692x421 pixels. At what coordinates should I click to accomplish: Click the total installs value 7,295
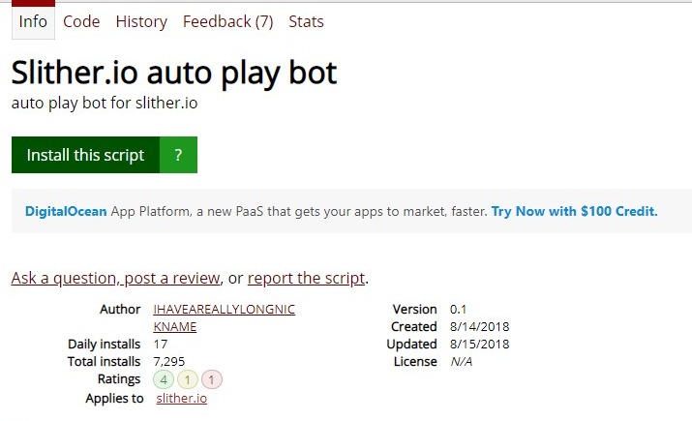coord(170,362)
